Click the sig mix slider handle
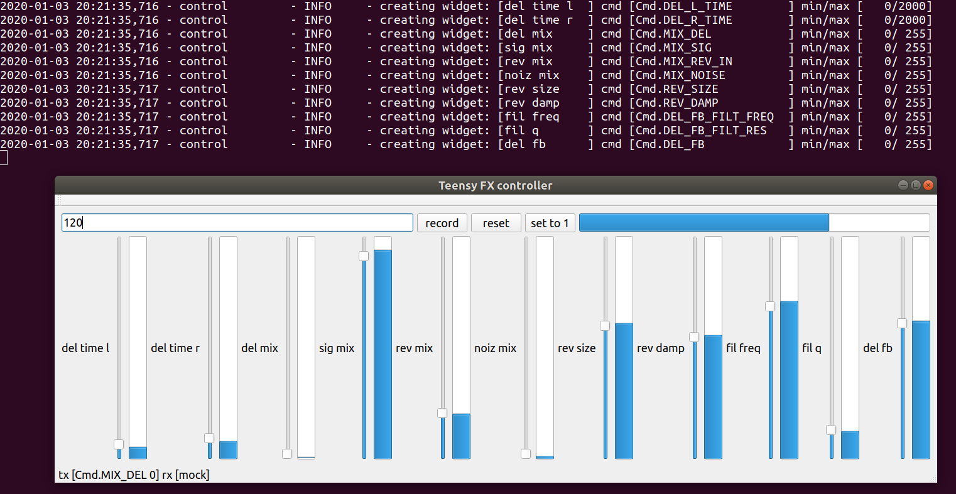Viewport: 956px width, 494px height. tap(364, 256)
